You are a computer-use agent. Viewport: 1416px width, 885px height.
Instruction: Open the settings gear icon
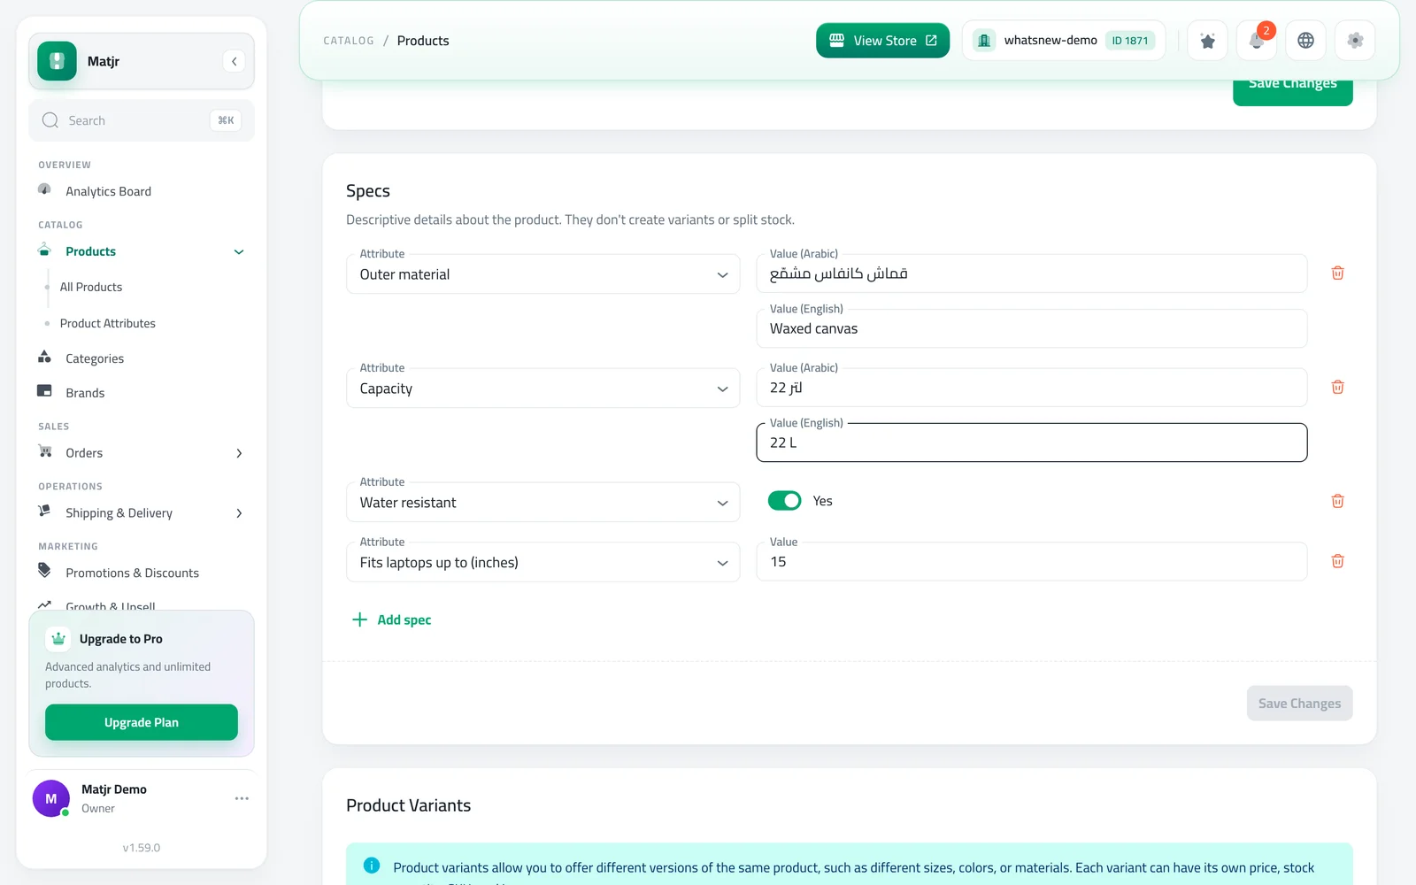(1355, 41)
